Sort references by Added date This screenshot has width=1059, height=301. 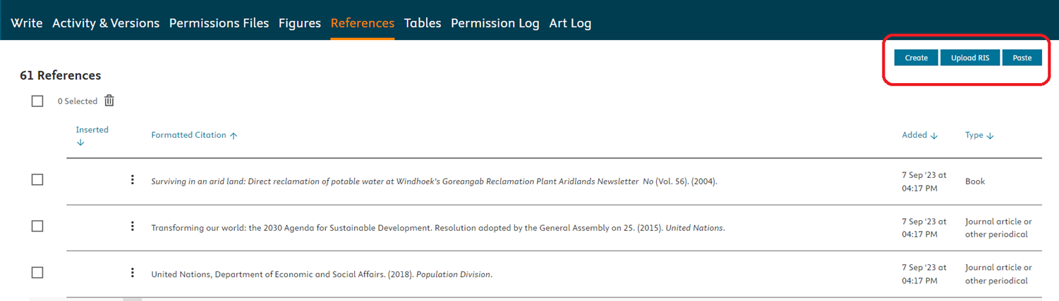pyautogui.click(x=919, y=135)
